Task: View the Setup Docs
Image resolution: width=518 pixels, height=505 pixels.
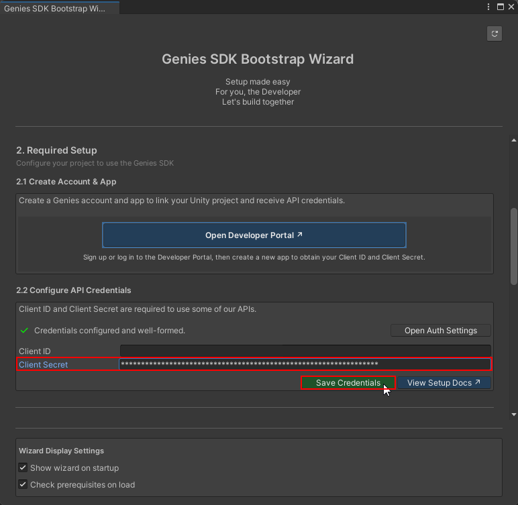Action: 444,383
